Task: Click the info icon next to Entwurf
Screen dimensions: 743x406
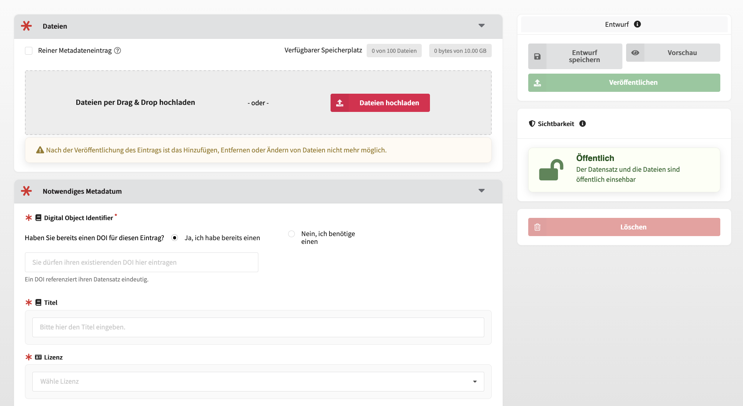Action: point(637,24)
